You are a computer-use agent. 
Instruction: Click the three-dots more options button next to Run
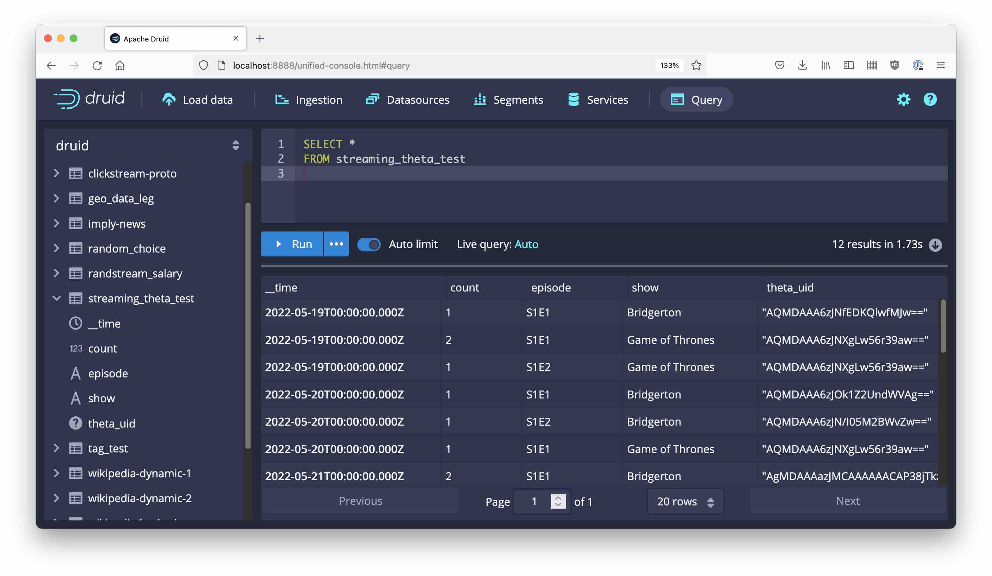[336, 244]
